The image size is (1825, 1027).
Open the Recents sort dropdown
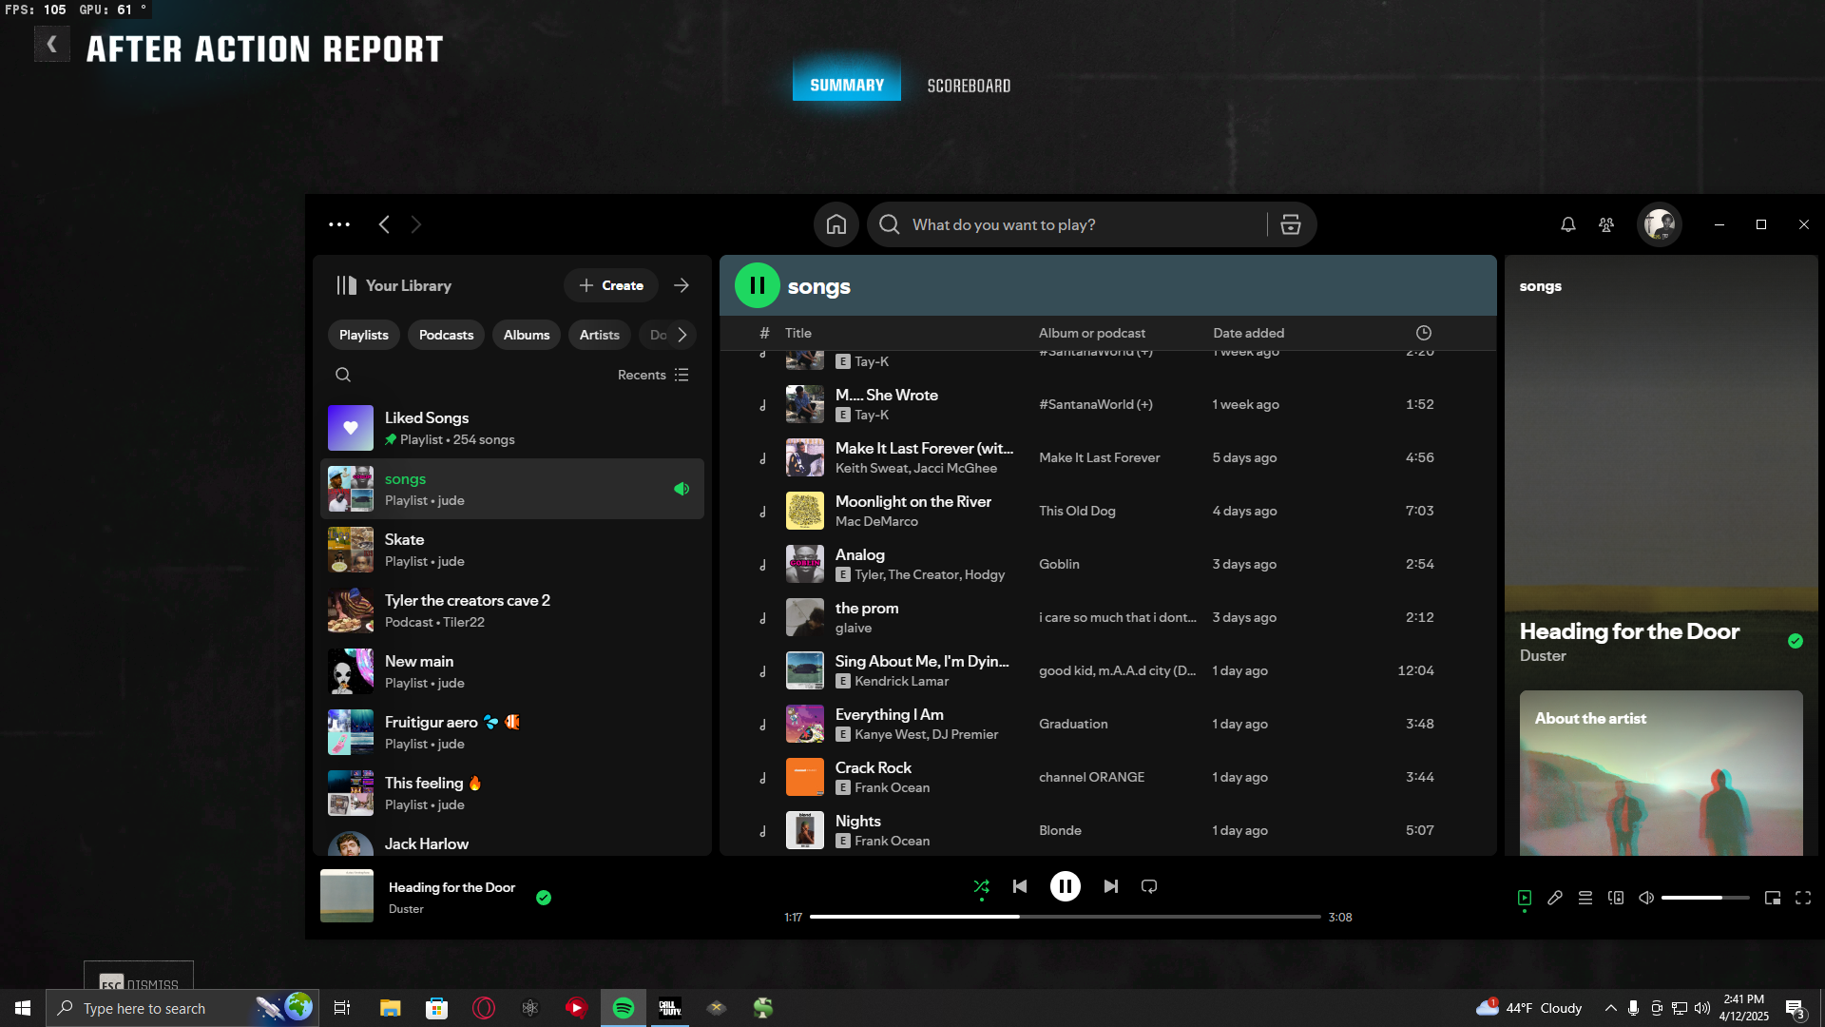[653, 375]
